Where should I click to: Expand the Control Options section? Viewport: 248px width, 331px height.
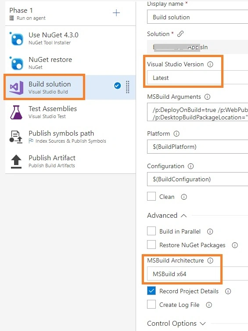click(x=203, y=324)
